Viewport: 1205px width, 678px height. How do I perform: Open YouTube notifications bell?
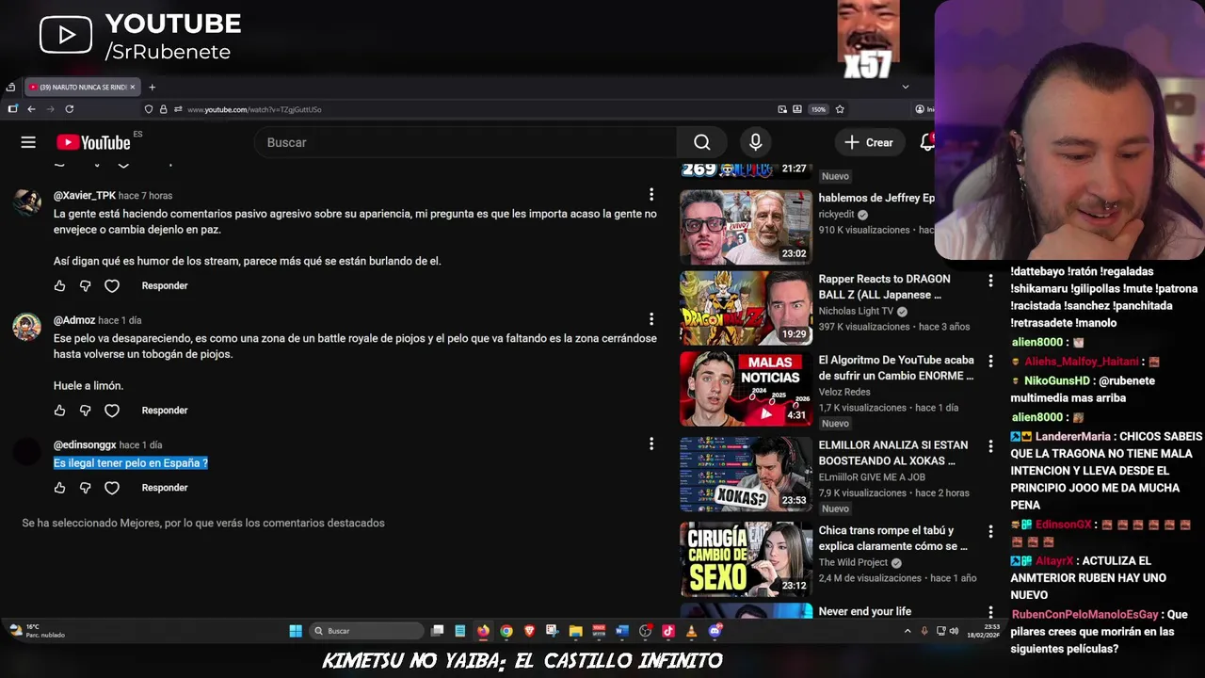tap(927, 142)
